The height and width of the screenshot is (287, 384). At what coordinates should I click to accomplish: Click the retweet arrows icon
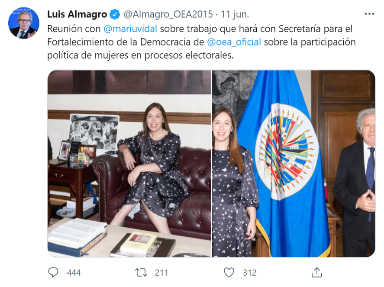coord(141,273)
